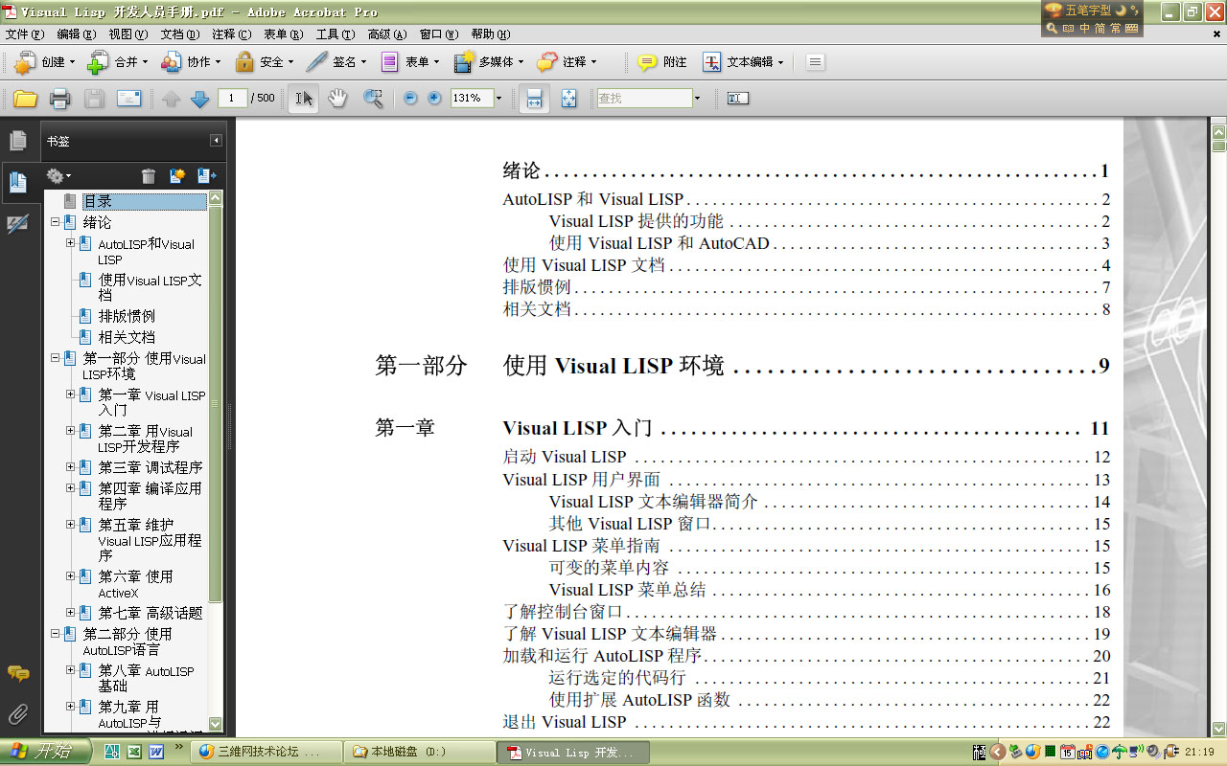This screenshot has width=1227, height=766.
Task: Open the Comments panel icon
Action: click(18, 674)
